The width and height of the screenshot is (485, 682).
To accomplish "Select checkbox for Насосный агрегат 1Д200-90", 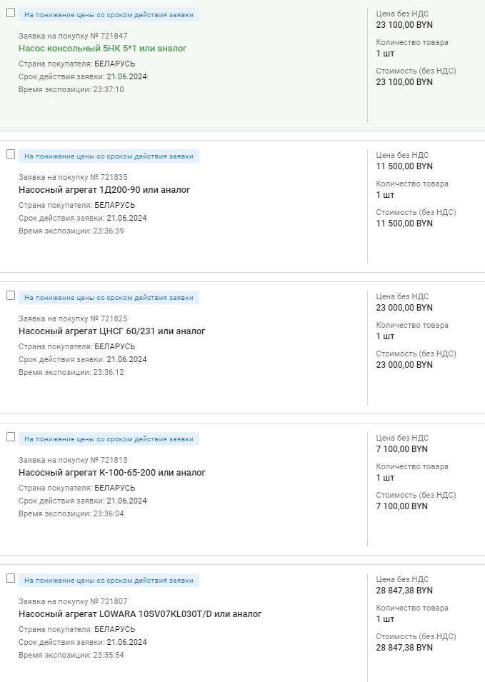I will (11, 154).
